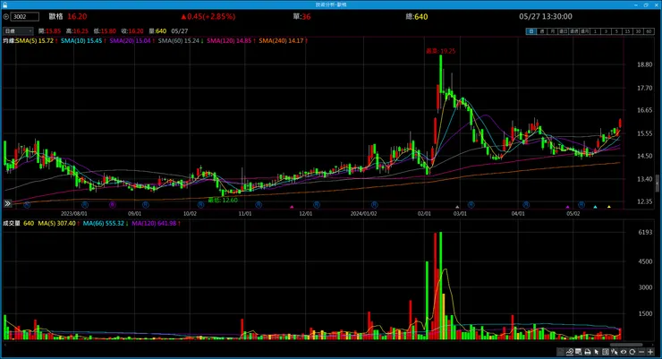
Task: Select the 5-minute interval button
Action: [616, 31]
